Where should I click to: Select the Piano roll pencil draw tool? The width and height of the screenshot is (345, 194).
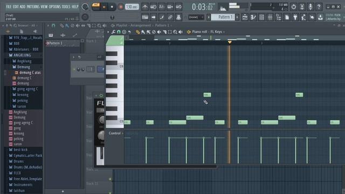click(x=138, y=32)
